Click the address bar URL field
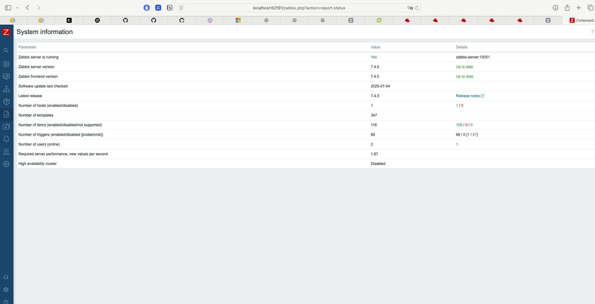Viewport: 595px width, 304px height. click(x=299, y=8)
